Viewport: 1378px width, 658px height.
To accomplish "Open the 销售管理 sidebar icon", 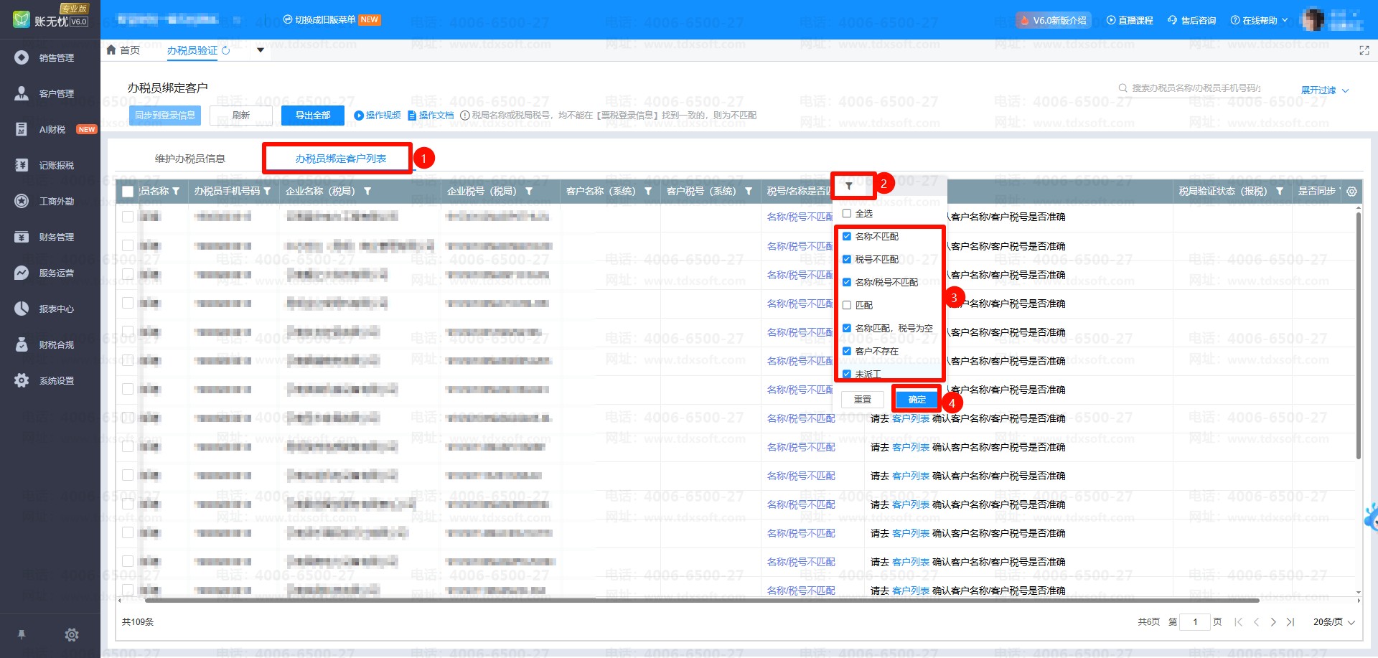I will tap(22, 57).
